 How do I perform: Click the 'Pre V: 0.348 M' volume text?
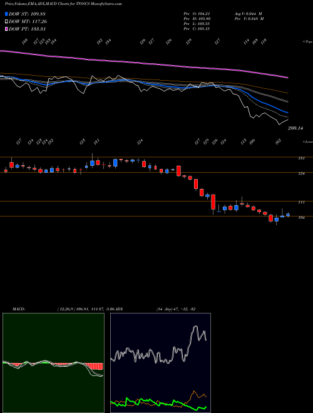click(x=249, y=19)
